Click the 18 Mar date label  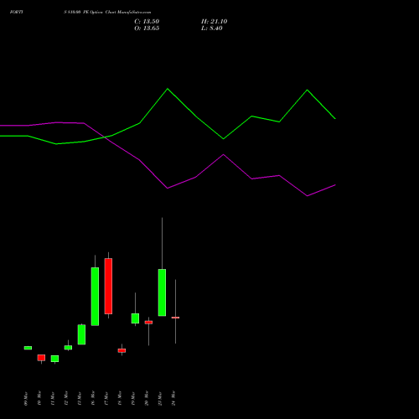[x=120, y=398]
